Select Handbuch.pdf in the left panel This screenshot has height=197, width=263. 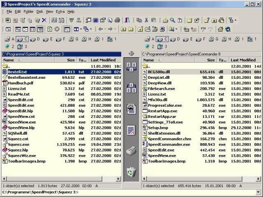tap(21, 83)
